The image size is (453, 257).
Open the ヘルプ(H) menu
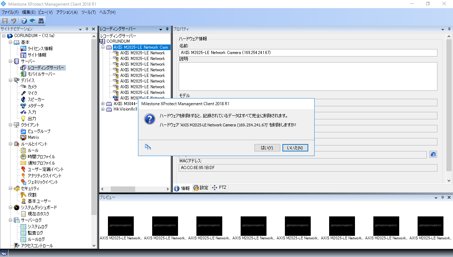point(107,12)
